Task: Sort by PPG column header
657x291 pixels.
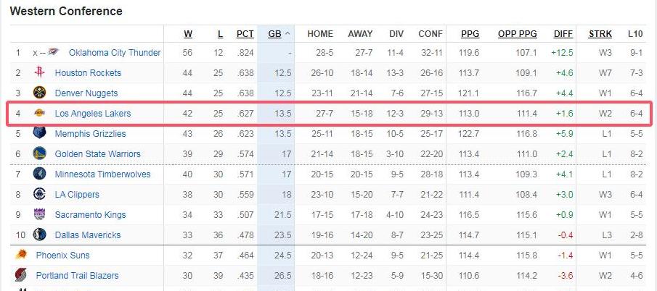Action: (x=470, y=34)
